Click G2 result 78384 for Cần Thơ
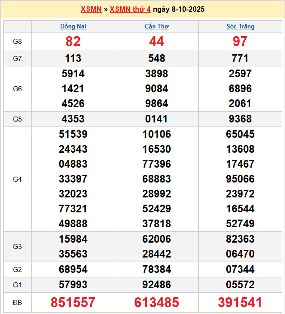 click(x=156, y=270)
